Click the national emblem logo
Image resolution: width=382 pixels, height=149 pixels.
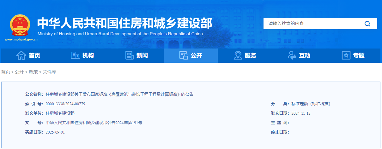tap(20, 25)
